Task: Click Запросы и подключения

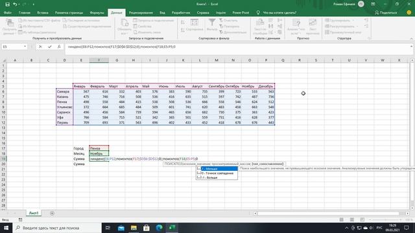Action: click(x=154, y=20)
